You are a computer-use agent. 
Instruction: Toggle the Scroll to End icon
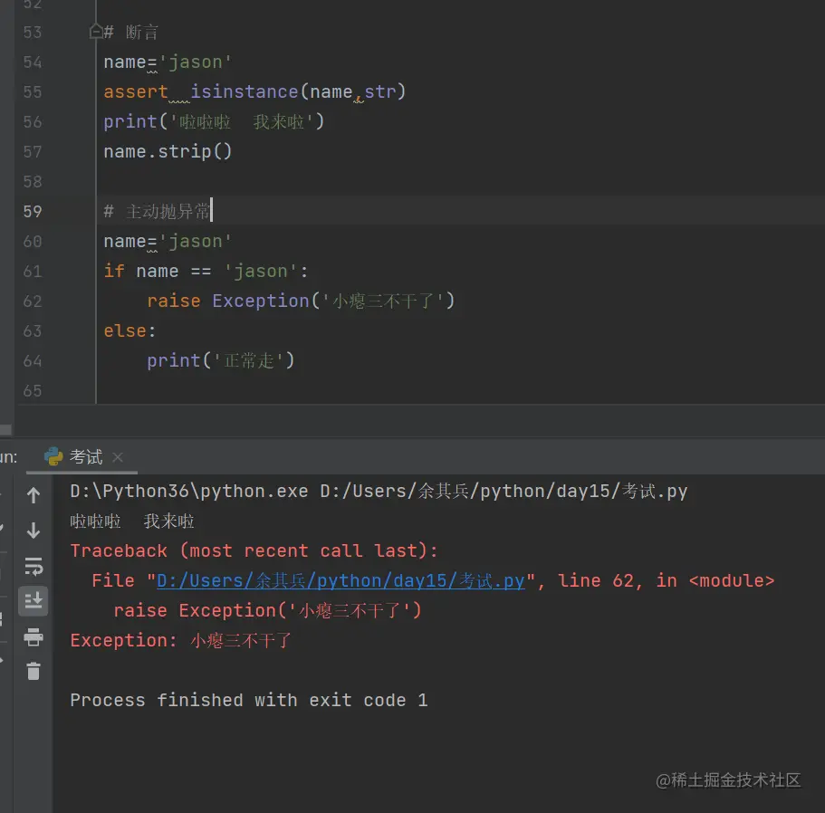pos(34,600)
